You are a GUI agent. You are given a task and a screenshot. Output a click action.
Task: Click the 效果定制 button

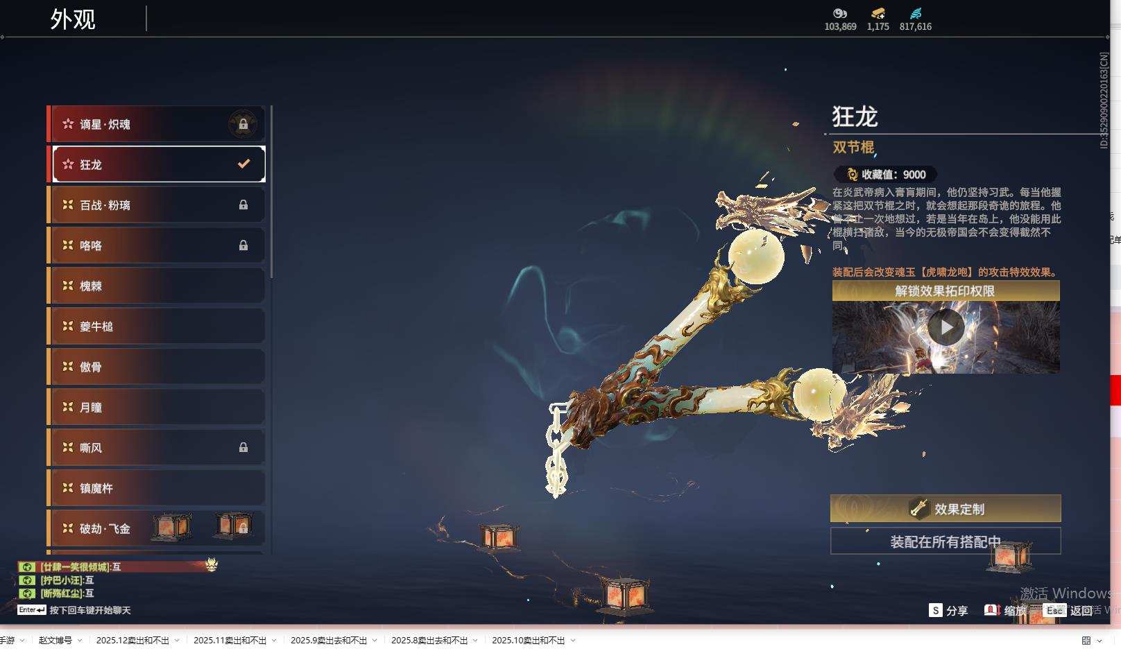[945, 509]
